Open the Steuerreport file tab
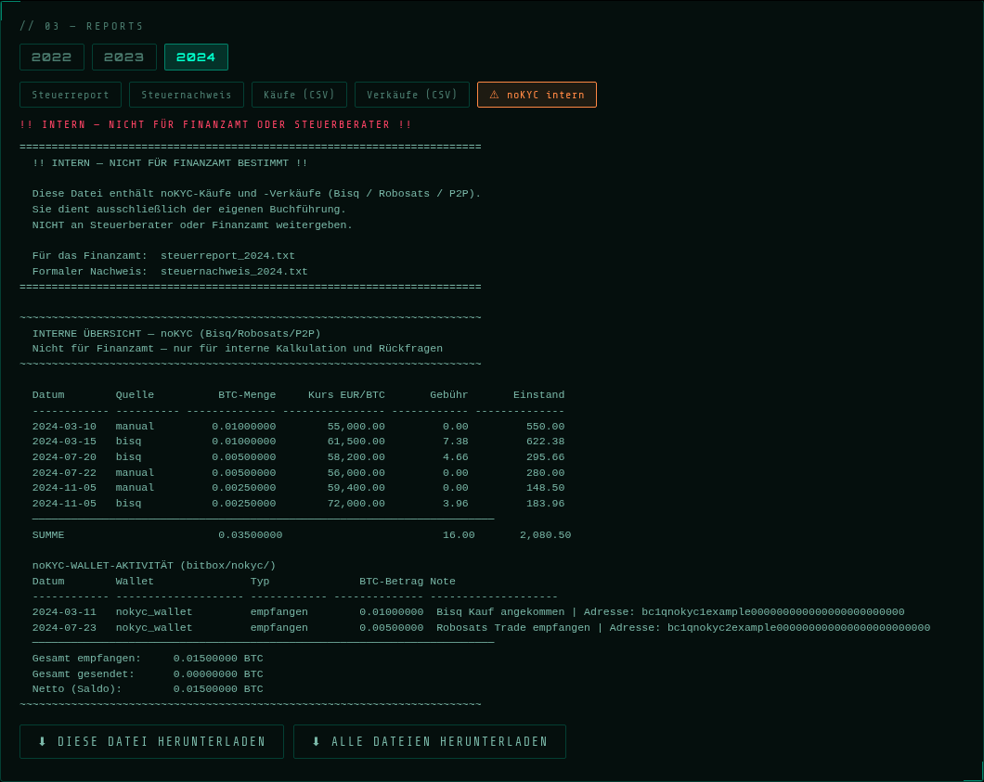Image resolution: width=984 pixels, height=782 pixels. coord(71,95)
